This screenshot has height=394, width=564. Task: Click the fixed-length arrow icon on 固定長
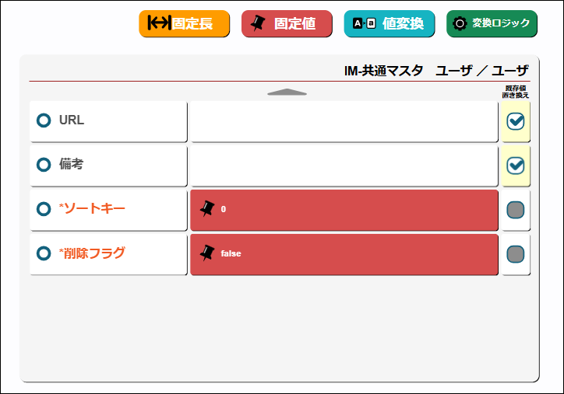[159, 24]
